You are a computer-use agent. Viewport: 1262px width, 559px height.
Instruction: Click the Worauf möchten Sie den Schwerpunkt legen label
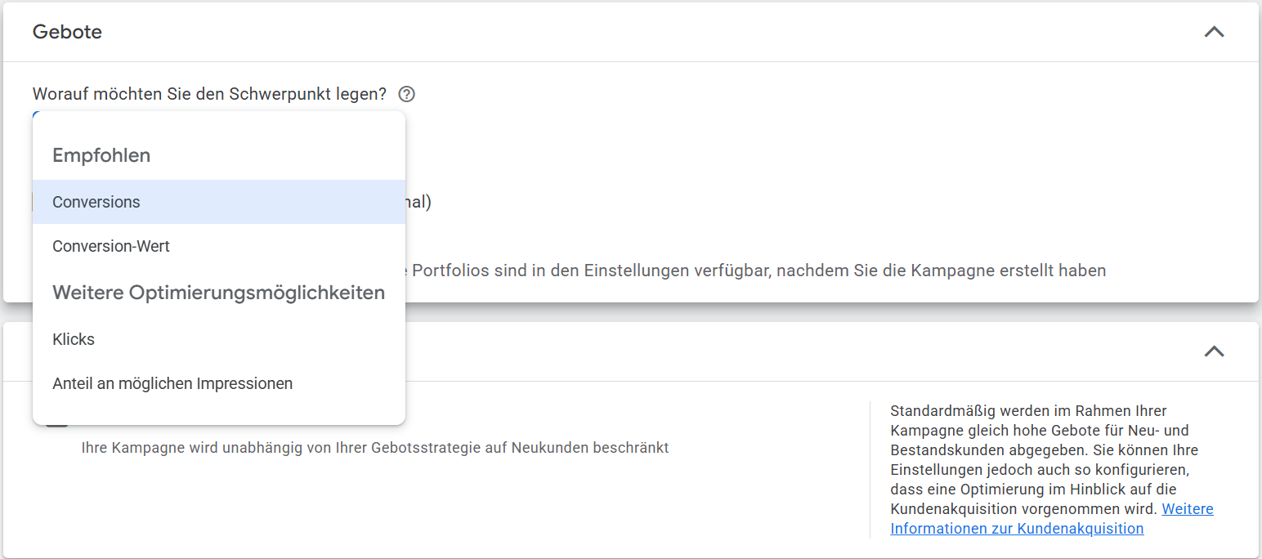click(x=209, y=94)
